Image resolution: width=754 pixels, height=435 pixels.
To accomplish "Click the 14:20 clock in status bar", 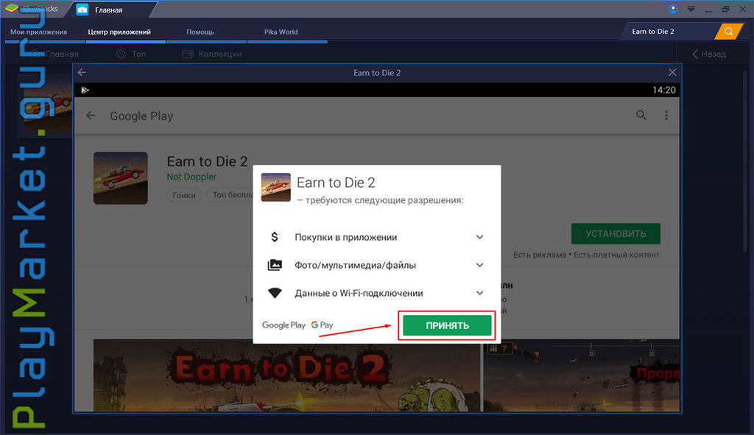I will click(x=663, y=90).
